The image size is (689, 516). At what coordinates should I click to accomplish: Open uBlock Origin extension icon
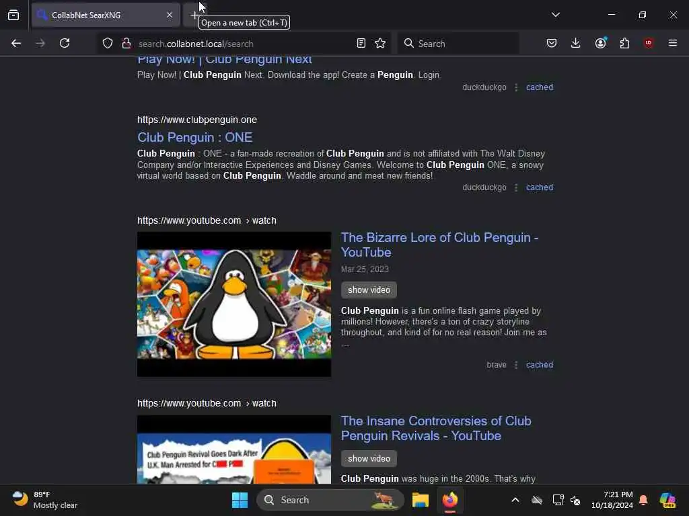(649, 43)
